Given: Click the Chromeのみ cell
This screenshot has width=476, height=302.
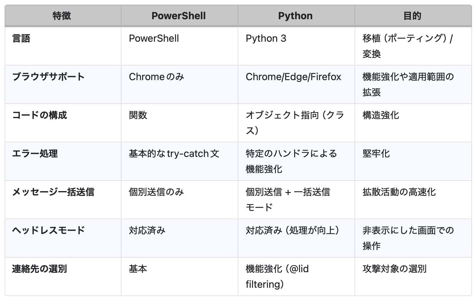Looking at the screenshot, I should tap(156, 77).
